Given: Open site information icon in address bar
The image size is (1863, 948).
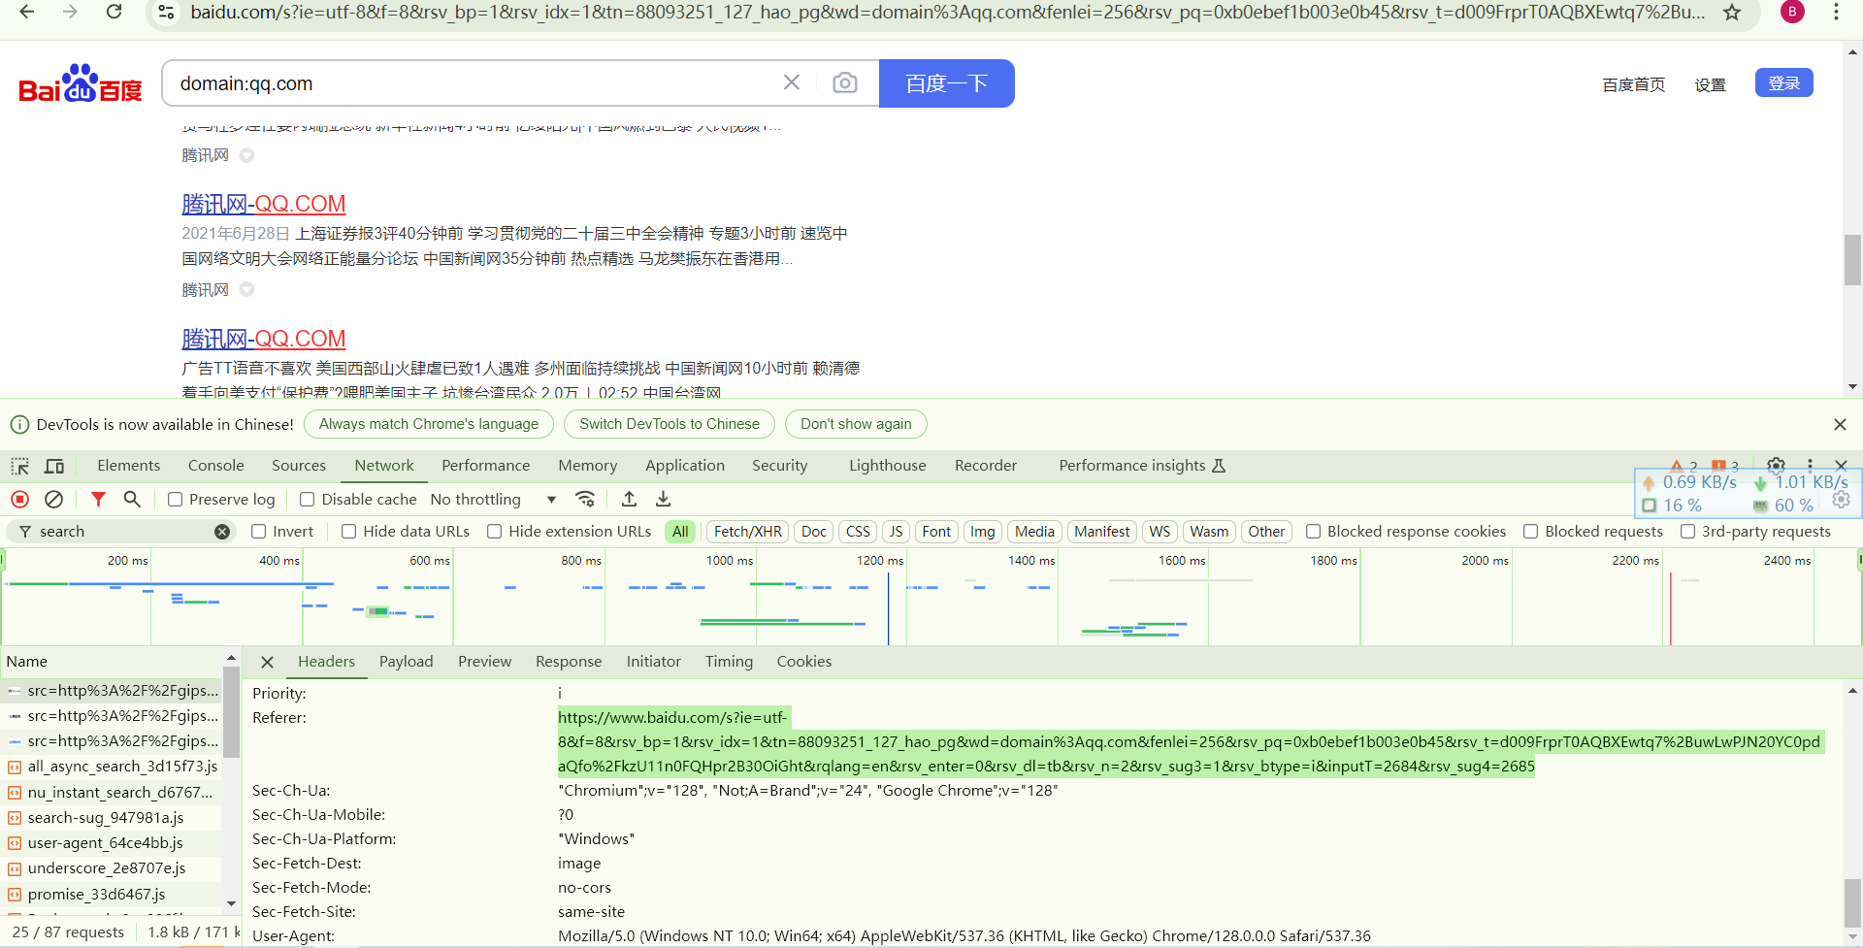Looking at the screenshot, I should click(166, 12).
